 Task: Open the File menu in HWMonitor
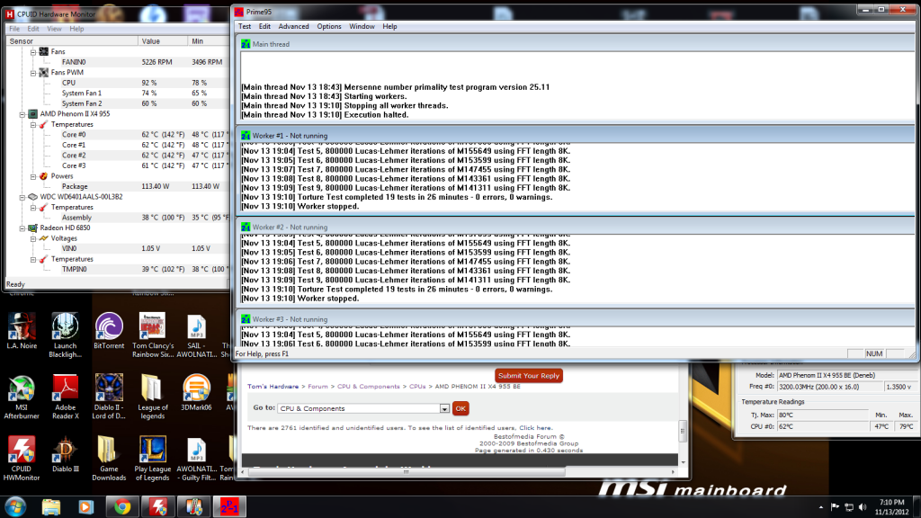click(14, 29)
